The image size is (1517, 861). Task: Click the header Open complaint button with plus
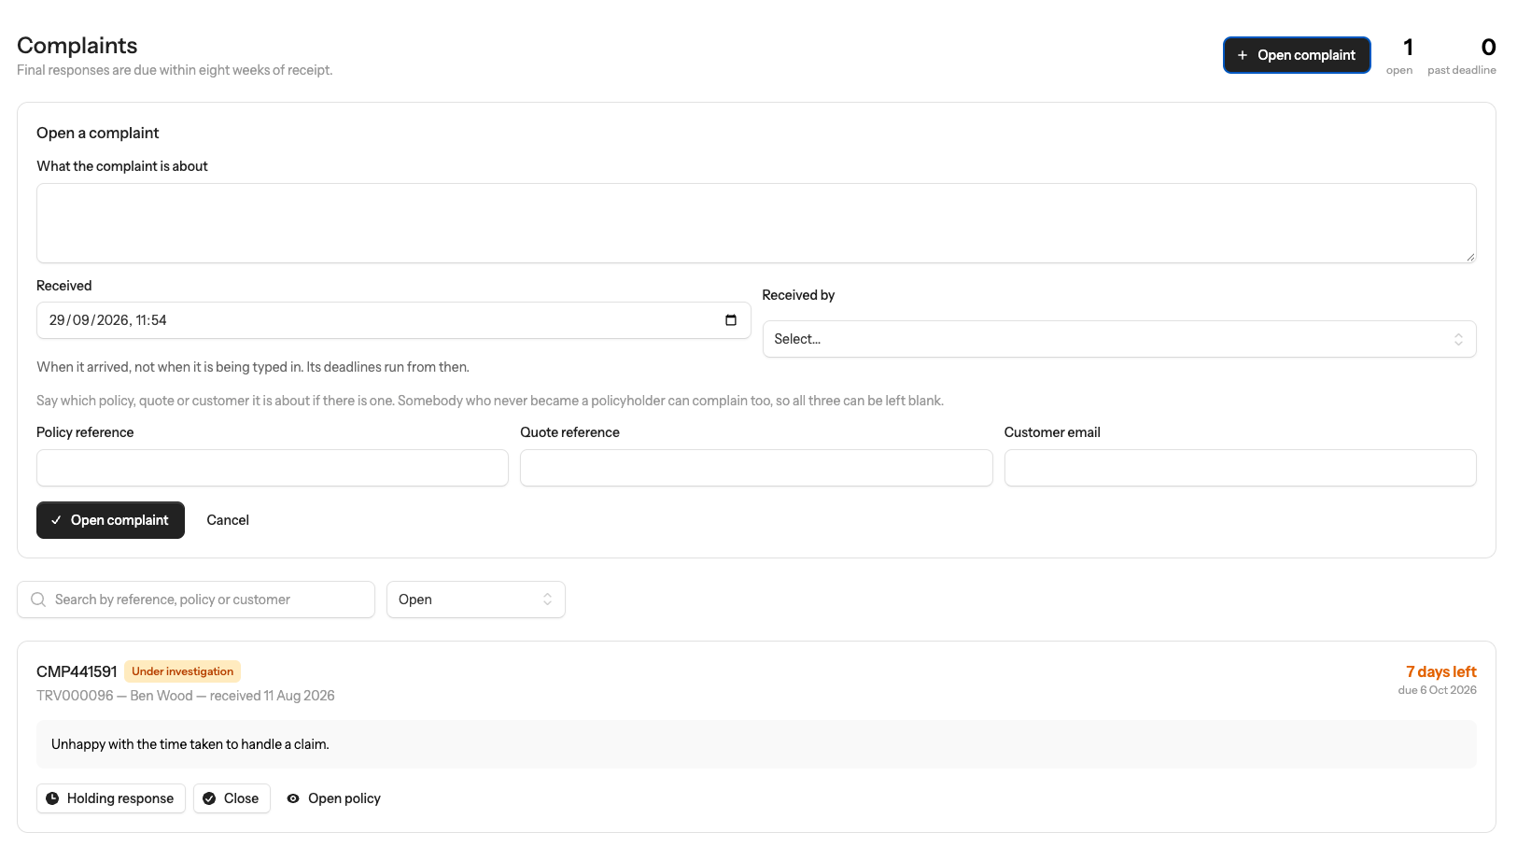click(x=1297, y=55)
